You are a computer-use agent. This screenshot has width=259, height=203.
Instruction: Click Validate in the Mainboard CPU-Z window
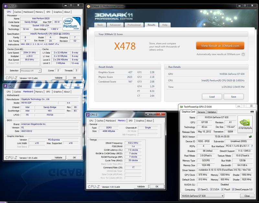click(58, 157)
